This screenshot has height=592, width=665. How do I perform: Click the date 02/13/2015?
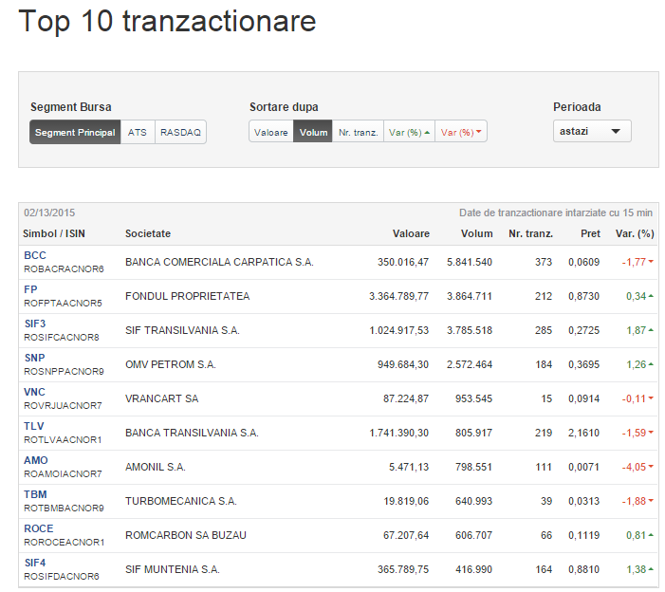point(49,213)
